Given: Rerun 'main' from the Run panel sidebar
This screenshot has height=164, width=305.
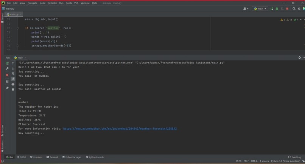Looking at the screenshot, I should point(7,63).
